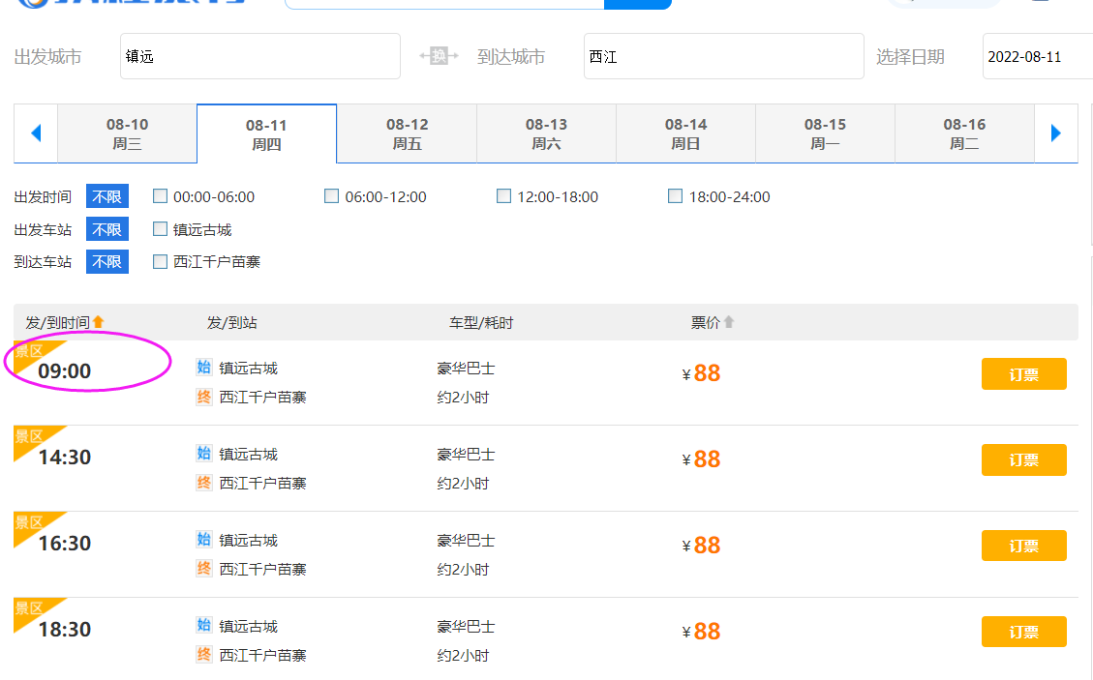Check the 00:00-06:00 departure time filter
The image size is (1093, 680).
click(161, 196)
